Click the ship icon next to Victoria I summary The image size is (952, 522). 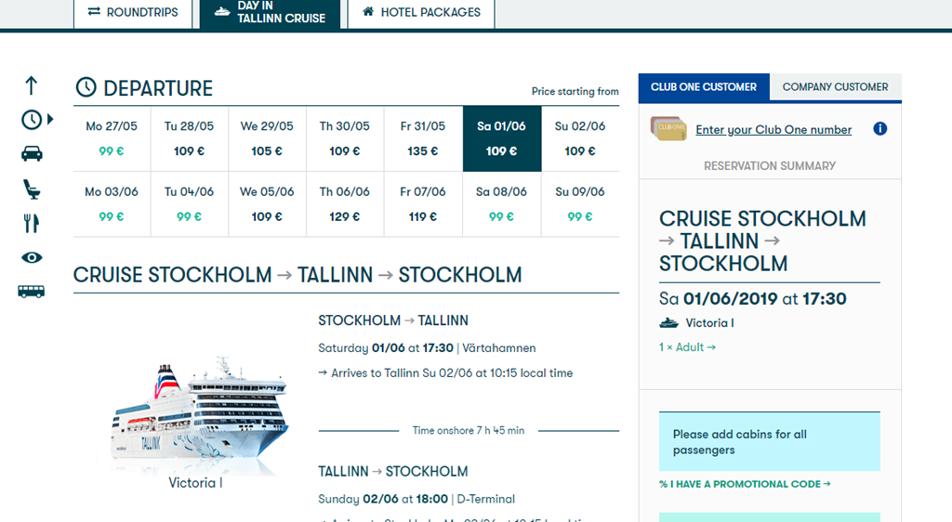(x=668, y=323)
